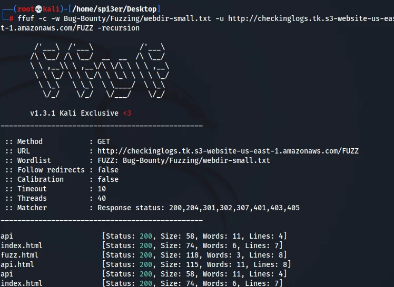Click the "v1.3.1 Kali Exclusive" version text
Screen dimensions: 394x287
(74, 113)
